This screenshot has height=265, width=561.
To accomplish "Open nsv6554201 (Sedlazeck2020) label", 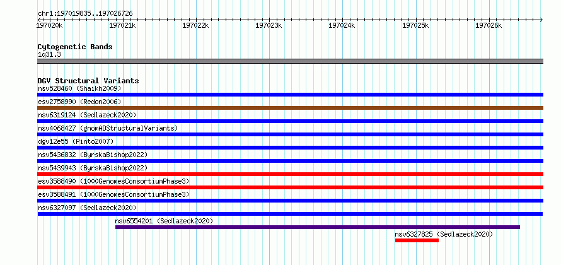I will point(164,221).
